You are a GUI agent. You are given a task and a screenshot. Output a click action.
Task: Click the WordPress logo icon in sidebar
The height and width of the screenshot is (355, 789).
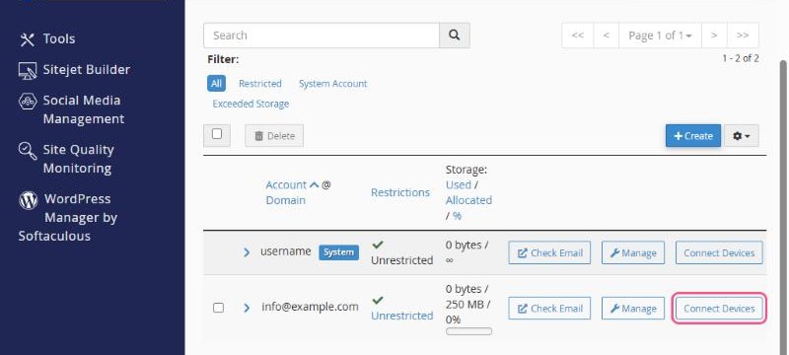point(28,200)
